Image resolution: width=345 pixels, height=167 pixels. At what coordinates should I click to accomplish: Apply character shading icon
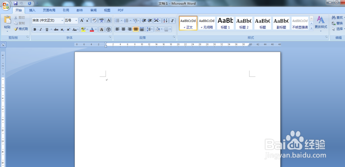(101, 30)
